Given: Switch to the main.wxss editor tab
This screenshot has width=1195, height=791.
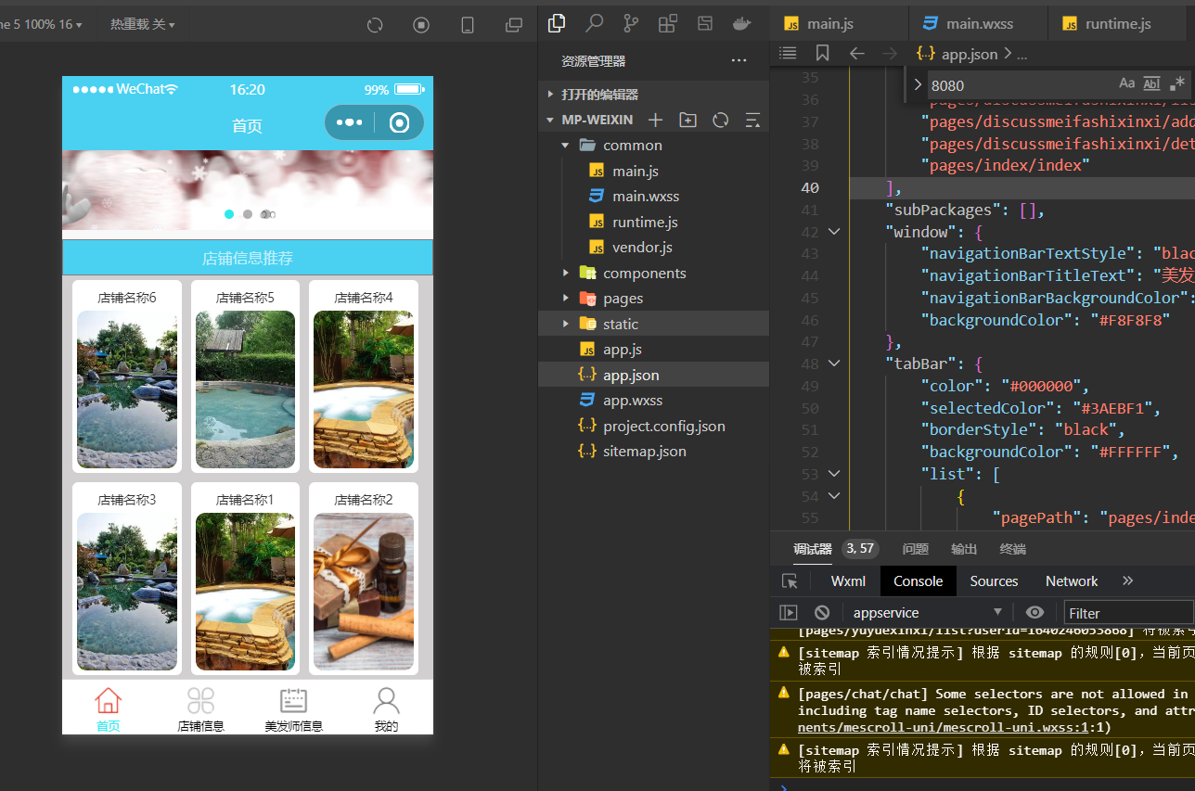Looking at the screenshot, I should coord(979,23).
